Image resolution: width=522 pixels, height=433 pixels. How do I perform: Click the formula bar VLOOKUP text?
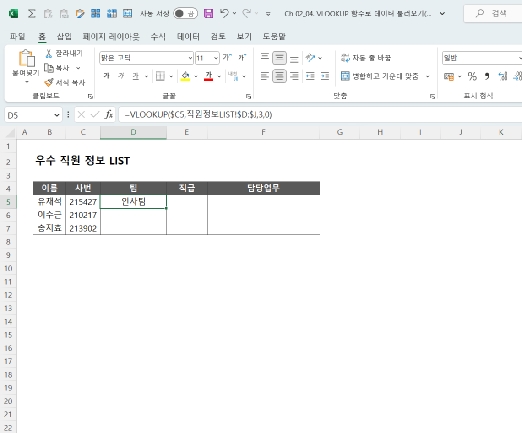pos(198,114)
